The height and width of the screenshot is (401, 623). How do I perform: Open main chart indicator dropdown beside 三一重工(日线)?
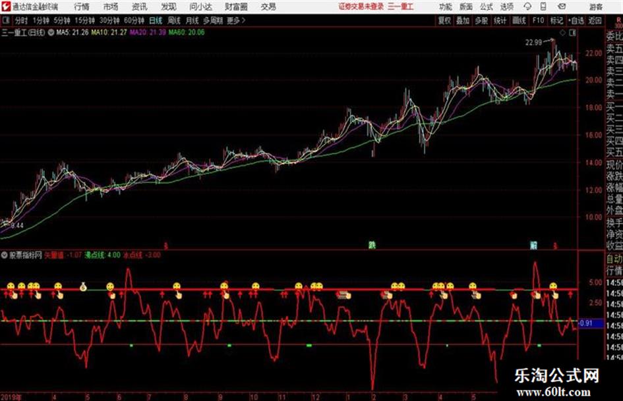51,32
